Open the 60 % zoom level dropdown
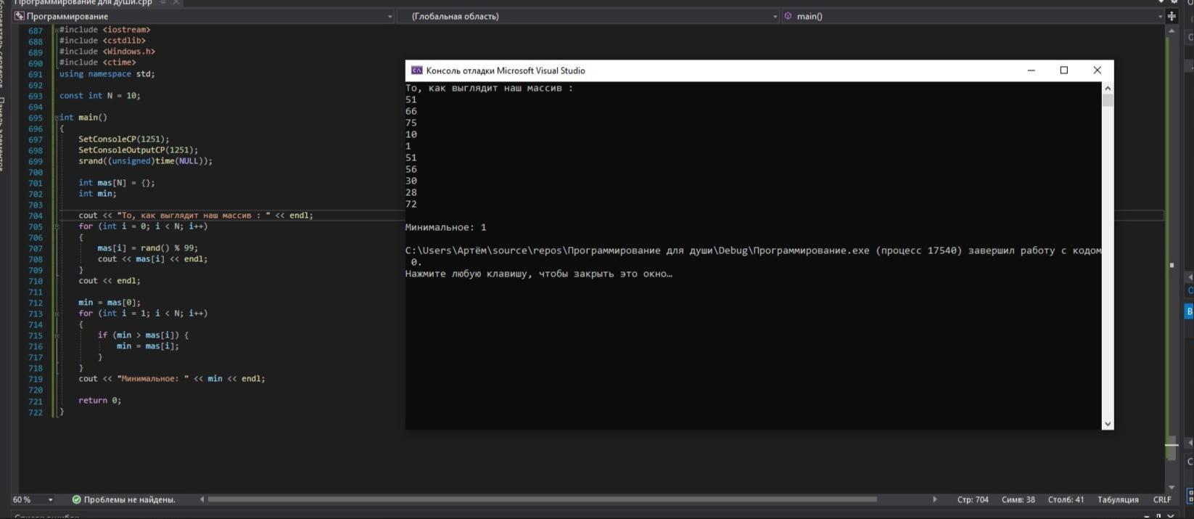This screenshot has width=1194, height=519. pyautogui.click(x=50, y=499)
